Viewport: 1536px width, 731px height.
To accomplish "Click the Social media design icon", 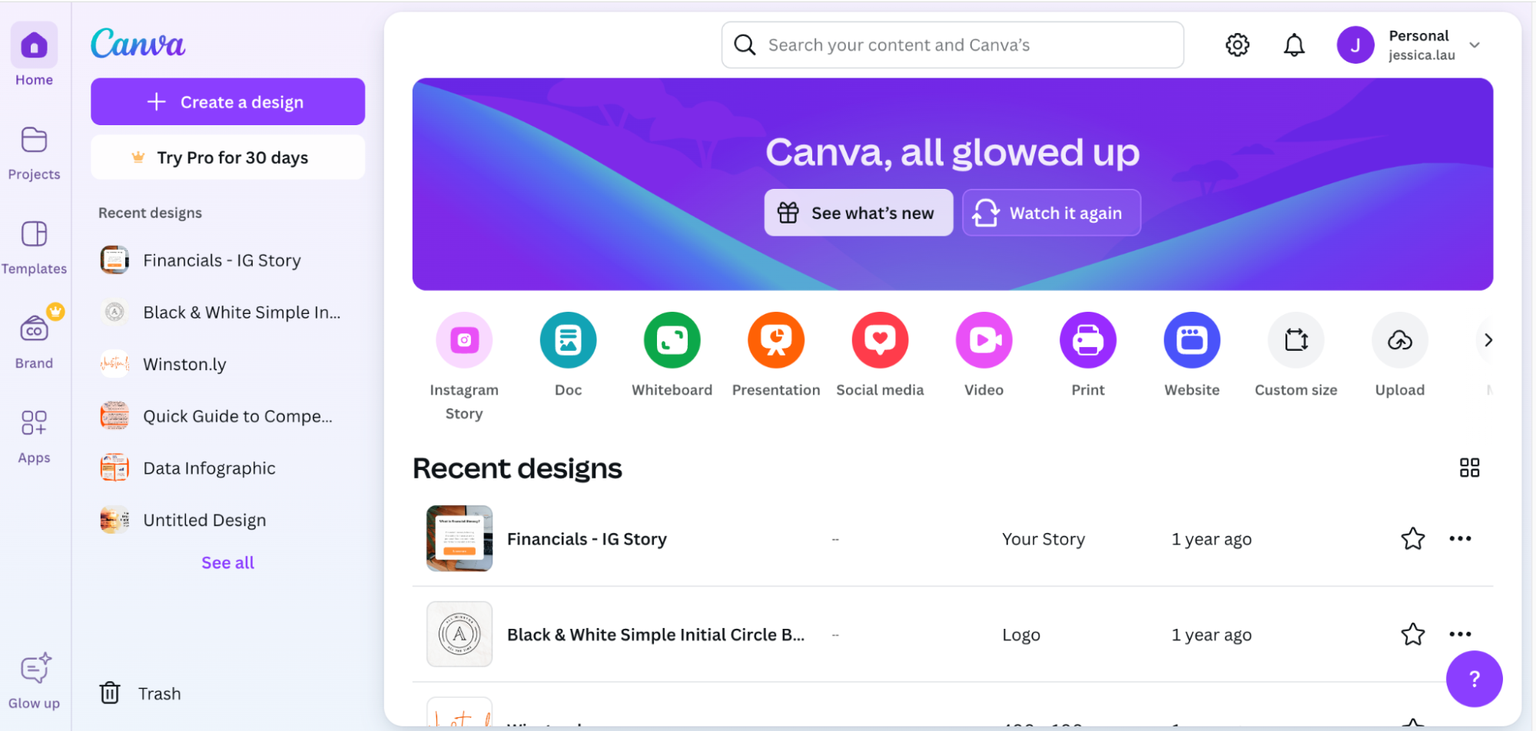I will click(880, 339).
